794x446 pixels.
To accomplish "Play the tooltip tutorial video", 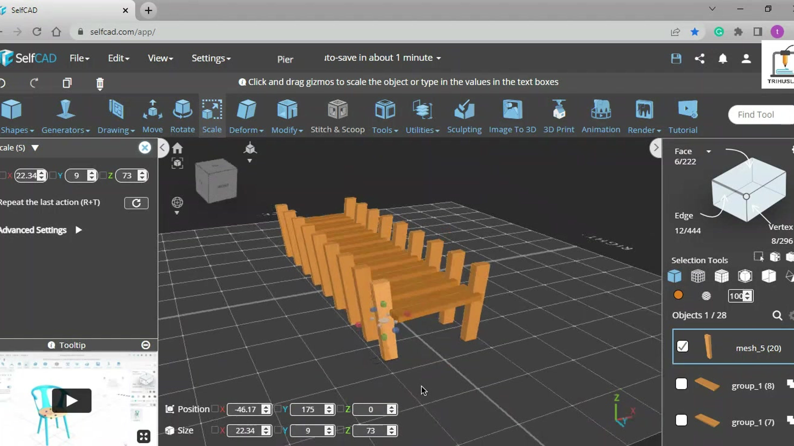I will (x=72, y=400).
